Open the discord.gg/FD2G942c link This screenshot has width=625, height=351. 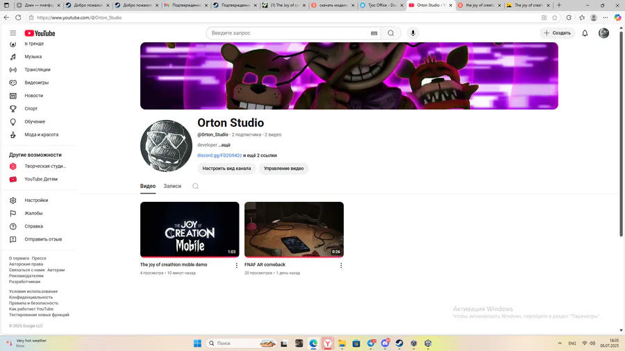pos(219,155)
